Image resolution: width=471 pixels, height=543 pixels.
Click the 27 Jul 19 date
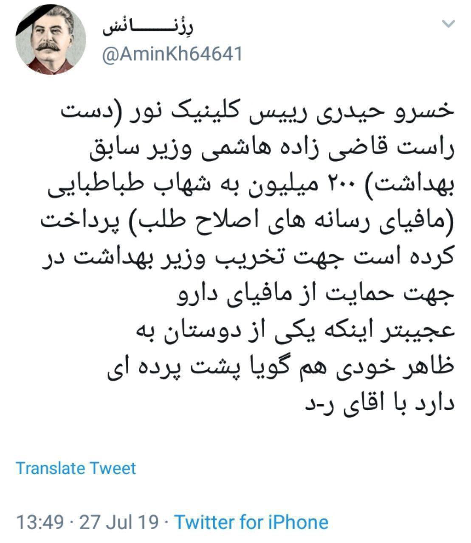(x=119, y=522)
